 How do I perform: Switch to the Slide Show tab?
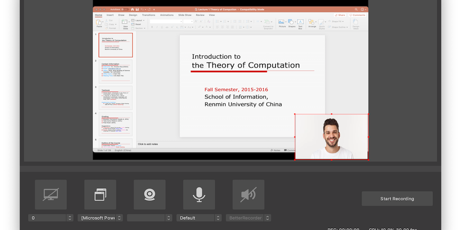click(x=185, y=15)
